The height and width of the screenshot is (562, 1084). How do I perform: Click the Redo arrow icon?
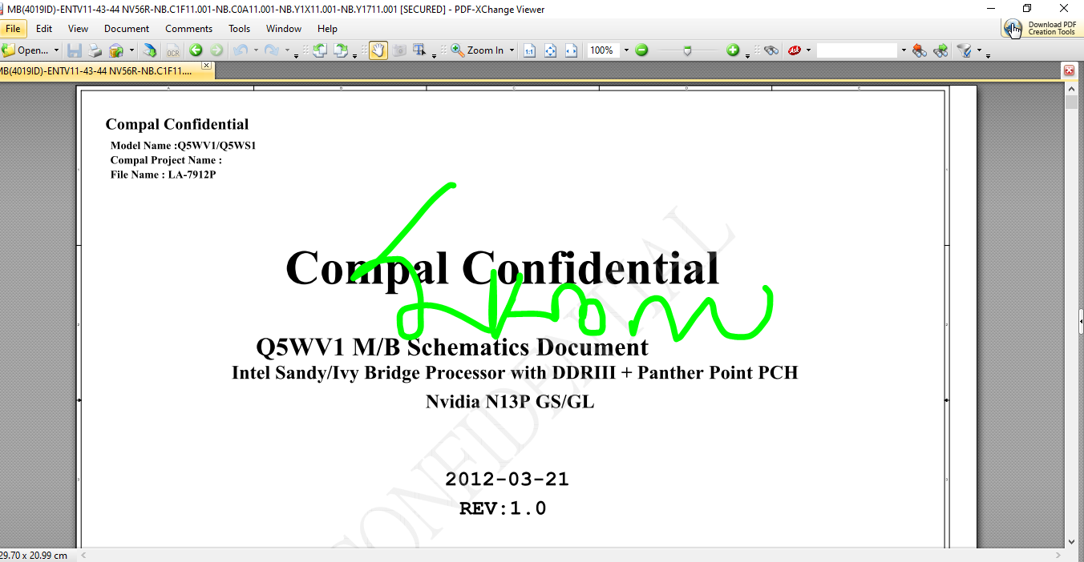271,50
